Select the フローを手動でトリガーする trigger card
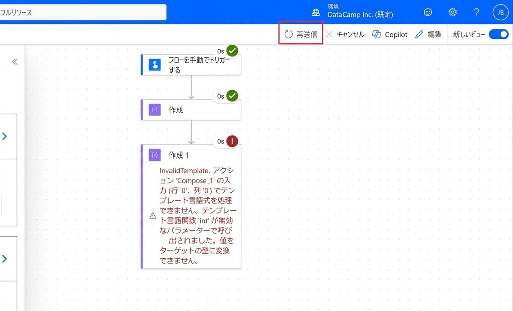The image size is (513, 311). click(191, 65)
